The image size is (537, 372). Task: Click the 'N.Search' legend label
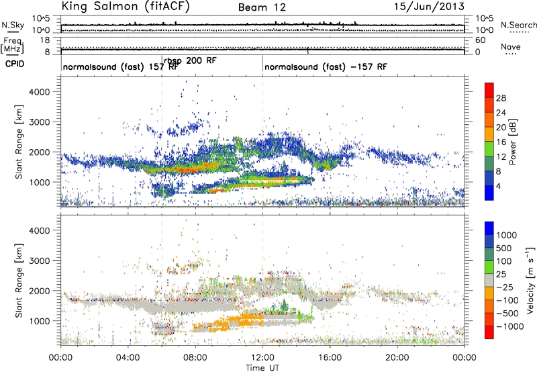[518, 25]
